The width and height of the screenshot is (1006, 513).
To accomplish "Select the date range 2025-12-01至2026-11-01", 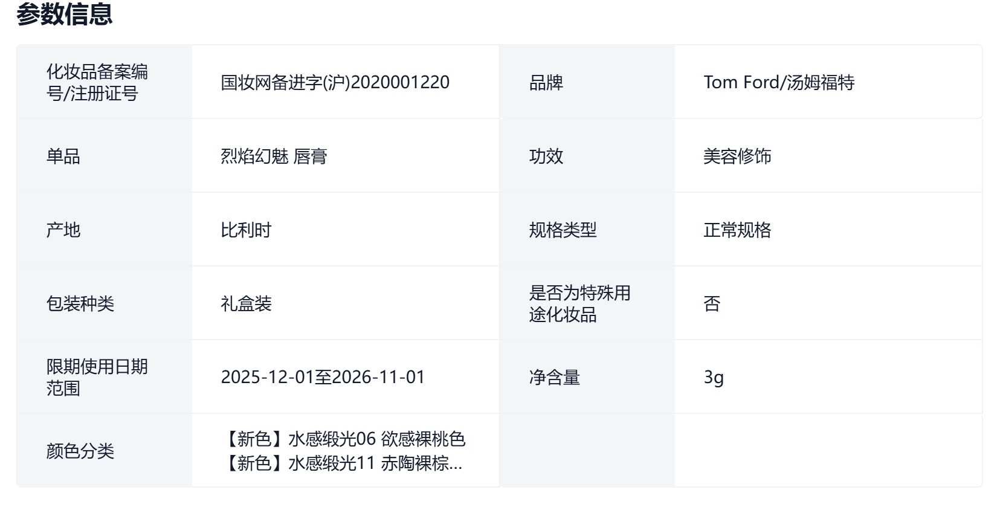I will click(x=323, y=378).
